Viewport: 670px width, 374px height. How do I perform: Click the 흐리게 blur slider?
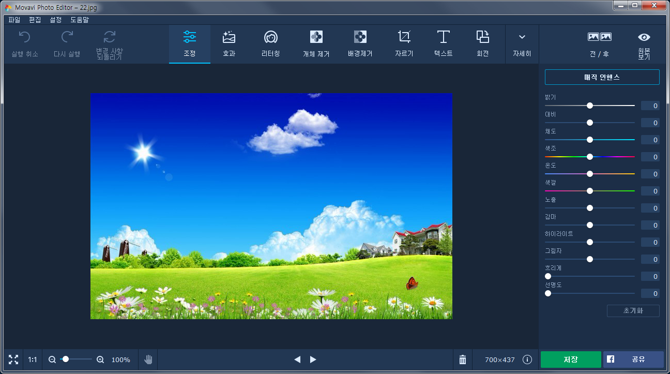590,276
